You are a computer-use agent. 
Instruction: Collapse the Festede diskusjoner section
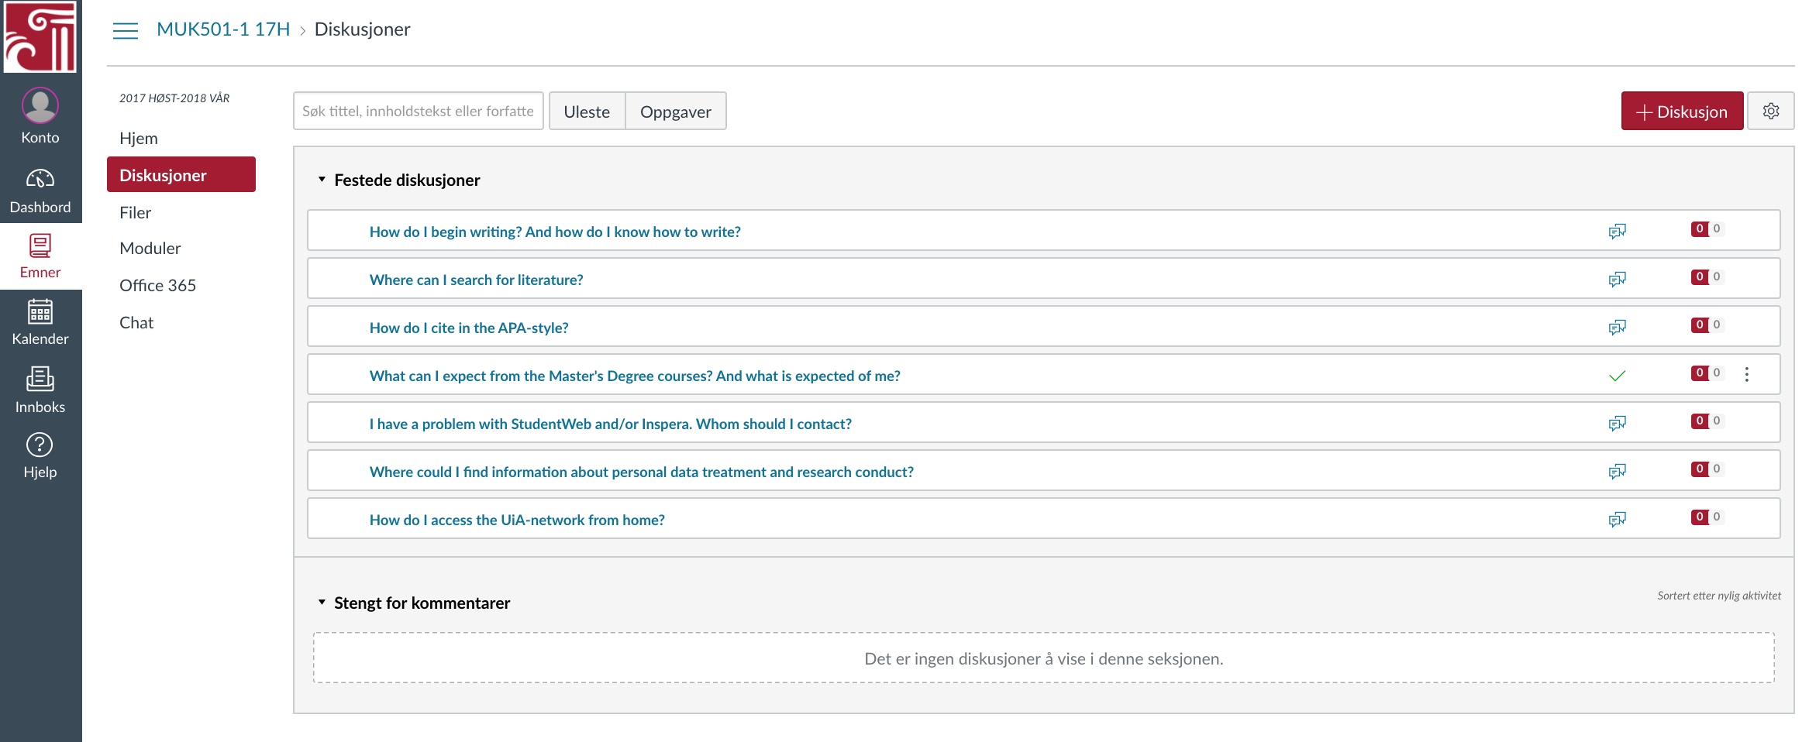pos(322,180)
